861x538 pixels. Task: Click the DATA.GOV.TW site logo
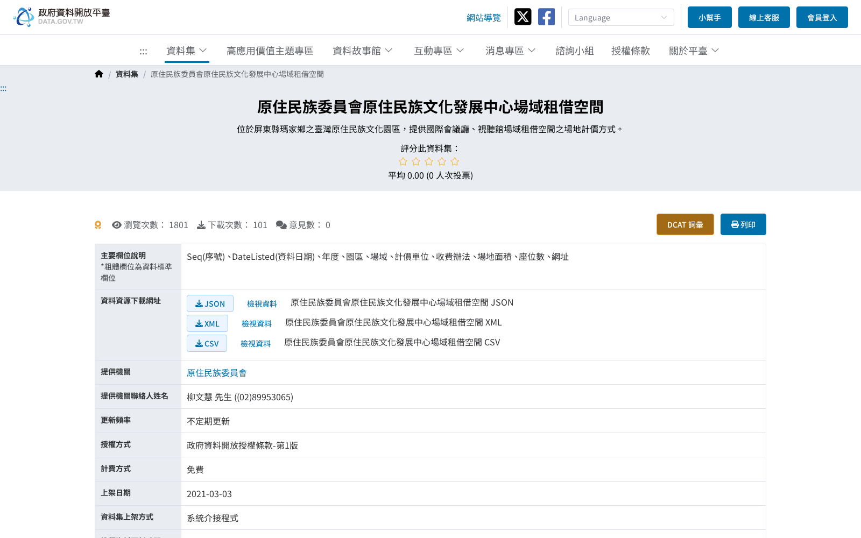click(61, 17)
